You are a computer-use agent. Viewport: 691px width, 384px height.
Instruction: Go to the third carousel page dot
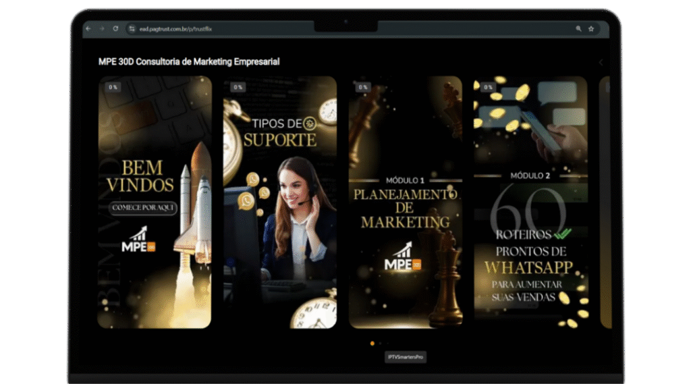point(387,344)
